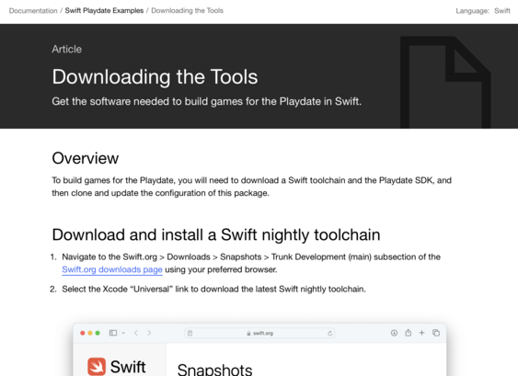Screen dimensions: 518x376
Task: Go to Swift Playdate Examples breadcrumb
Action: pyautogui.click(x=104, y=10)
